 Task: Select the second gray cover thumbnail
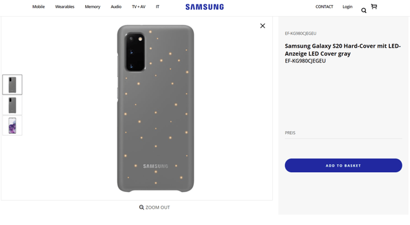pos(12,105)
